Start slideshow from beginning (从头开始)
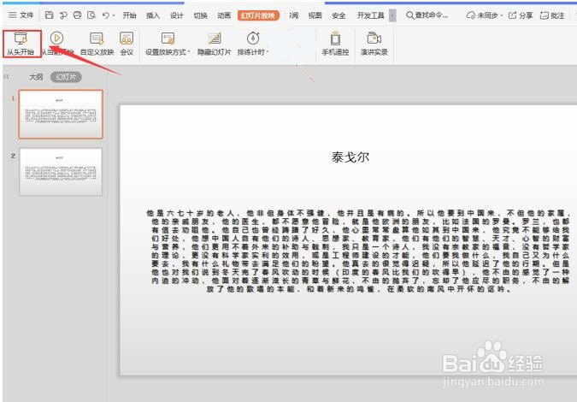Viewport: 577px width, 402px height. 21,44
